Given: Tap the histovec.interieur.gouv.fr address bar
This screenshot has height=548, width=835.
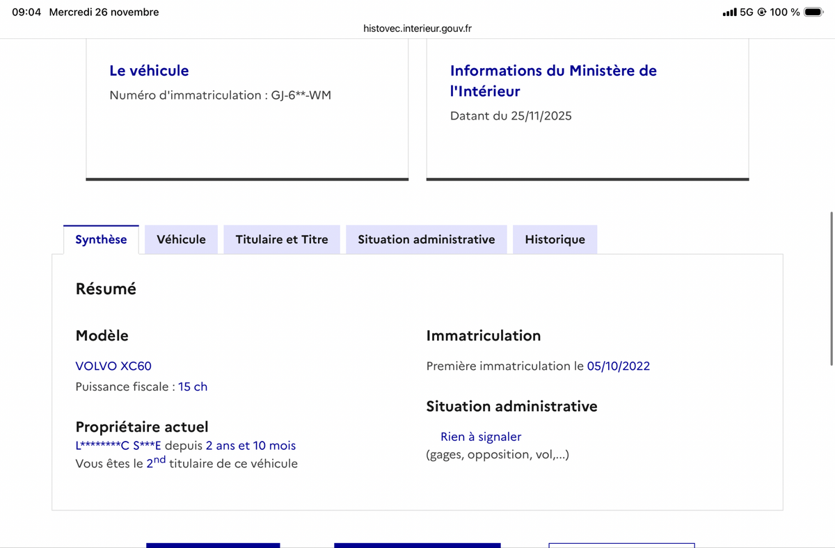Looking at the screenshot, I should point(417,29).
